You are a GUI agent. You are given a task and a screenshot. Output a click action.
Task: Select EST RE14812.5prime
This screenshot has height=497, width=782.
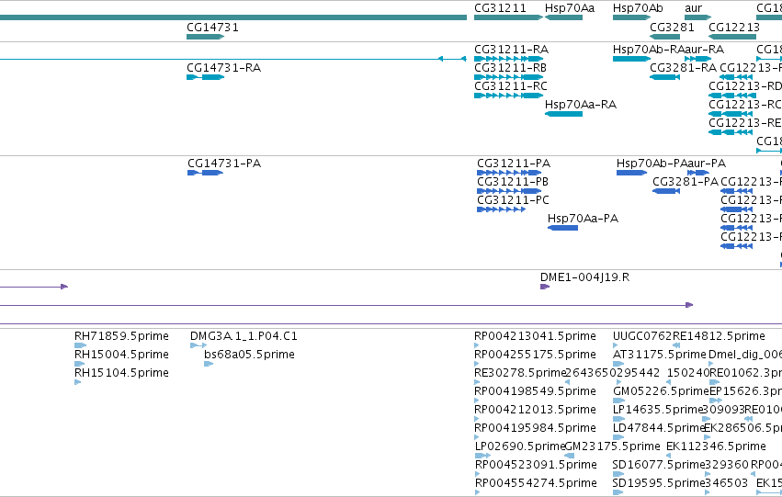coord(719,336)
